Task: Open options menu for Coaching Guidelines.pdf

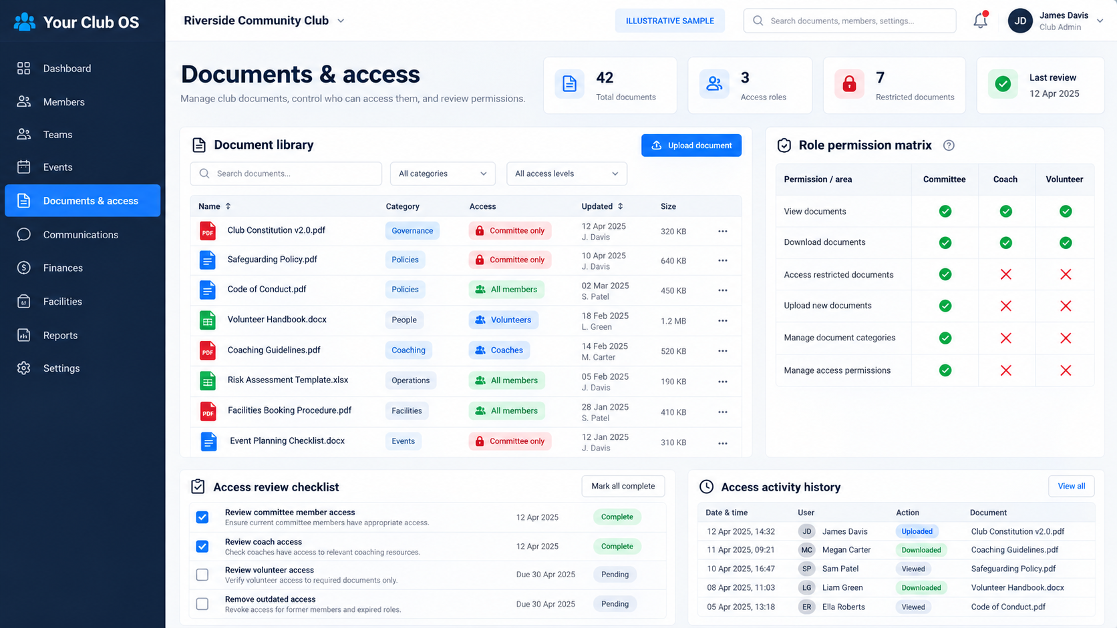Action: [723, 351]
